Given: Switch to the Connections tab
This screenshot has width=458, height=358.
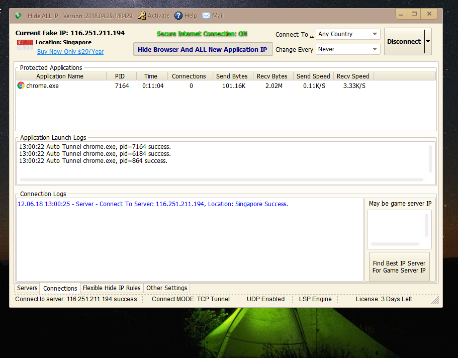Looking at the screenshot, I should click(60, 288).
